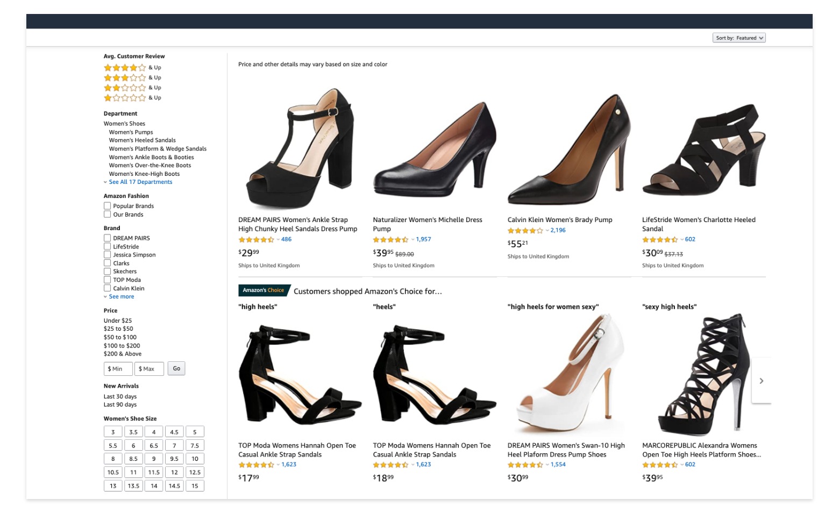Select shoe size 3
839x513 pixels.
(113, 432)
